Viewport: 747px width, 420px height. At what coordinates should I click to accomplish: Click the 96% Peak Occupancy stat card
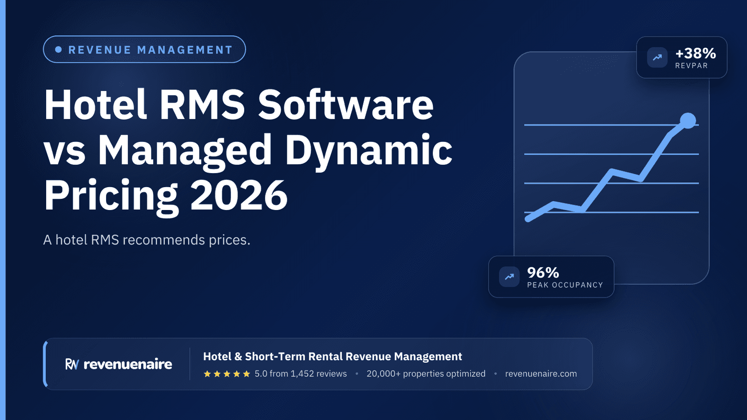[551, 277]
